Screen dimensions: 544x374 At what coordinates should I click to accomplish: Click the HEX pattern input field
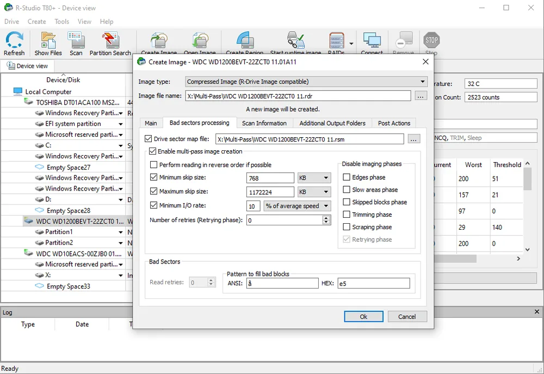(374, 284)
